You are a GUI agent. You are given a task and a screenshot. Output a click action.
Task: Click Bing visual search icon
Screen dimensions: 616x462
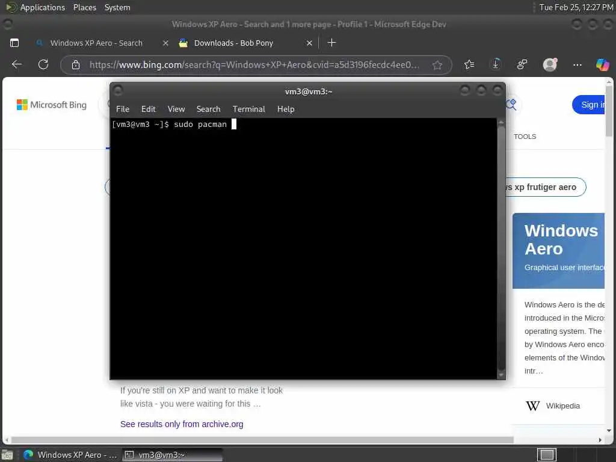point(511,105)
